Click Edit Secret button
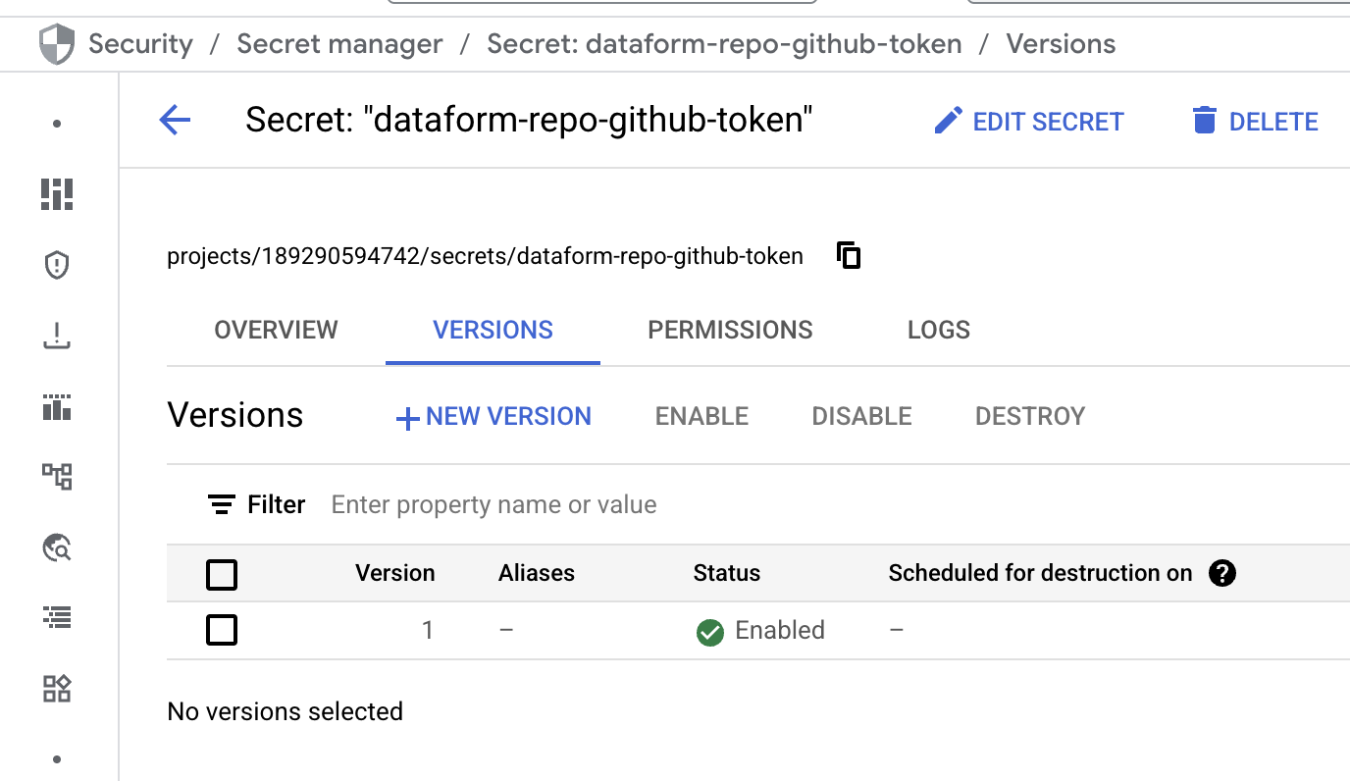1350x781 pixels. 1028,122
